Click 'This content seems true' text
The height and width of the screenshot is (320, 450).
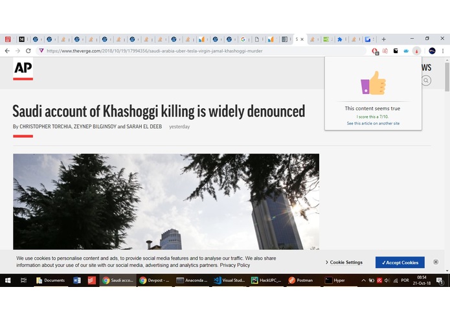tap(372, 108)
